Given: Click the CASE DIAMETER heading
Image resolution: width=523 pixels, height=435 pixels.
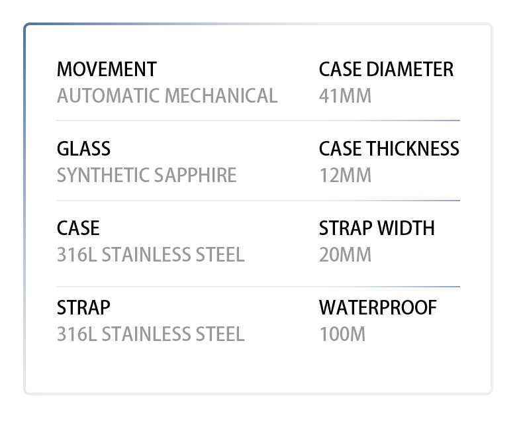Looking at the screenshot, I should coord(386,70).
